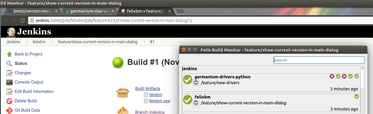The image size is (373, 114).
Task: Minimize the Felix Build Monitor window
Action: click(189, 50)
